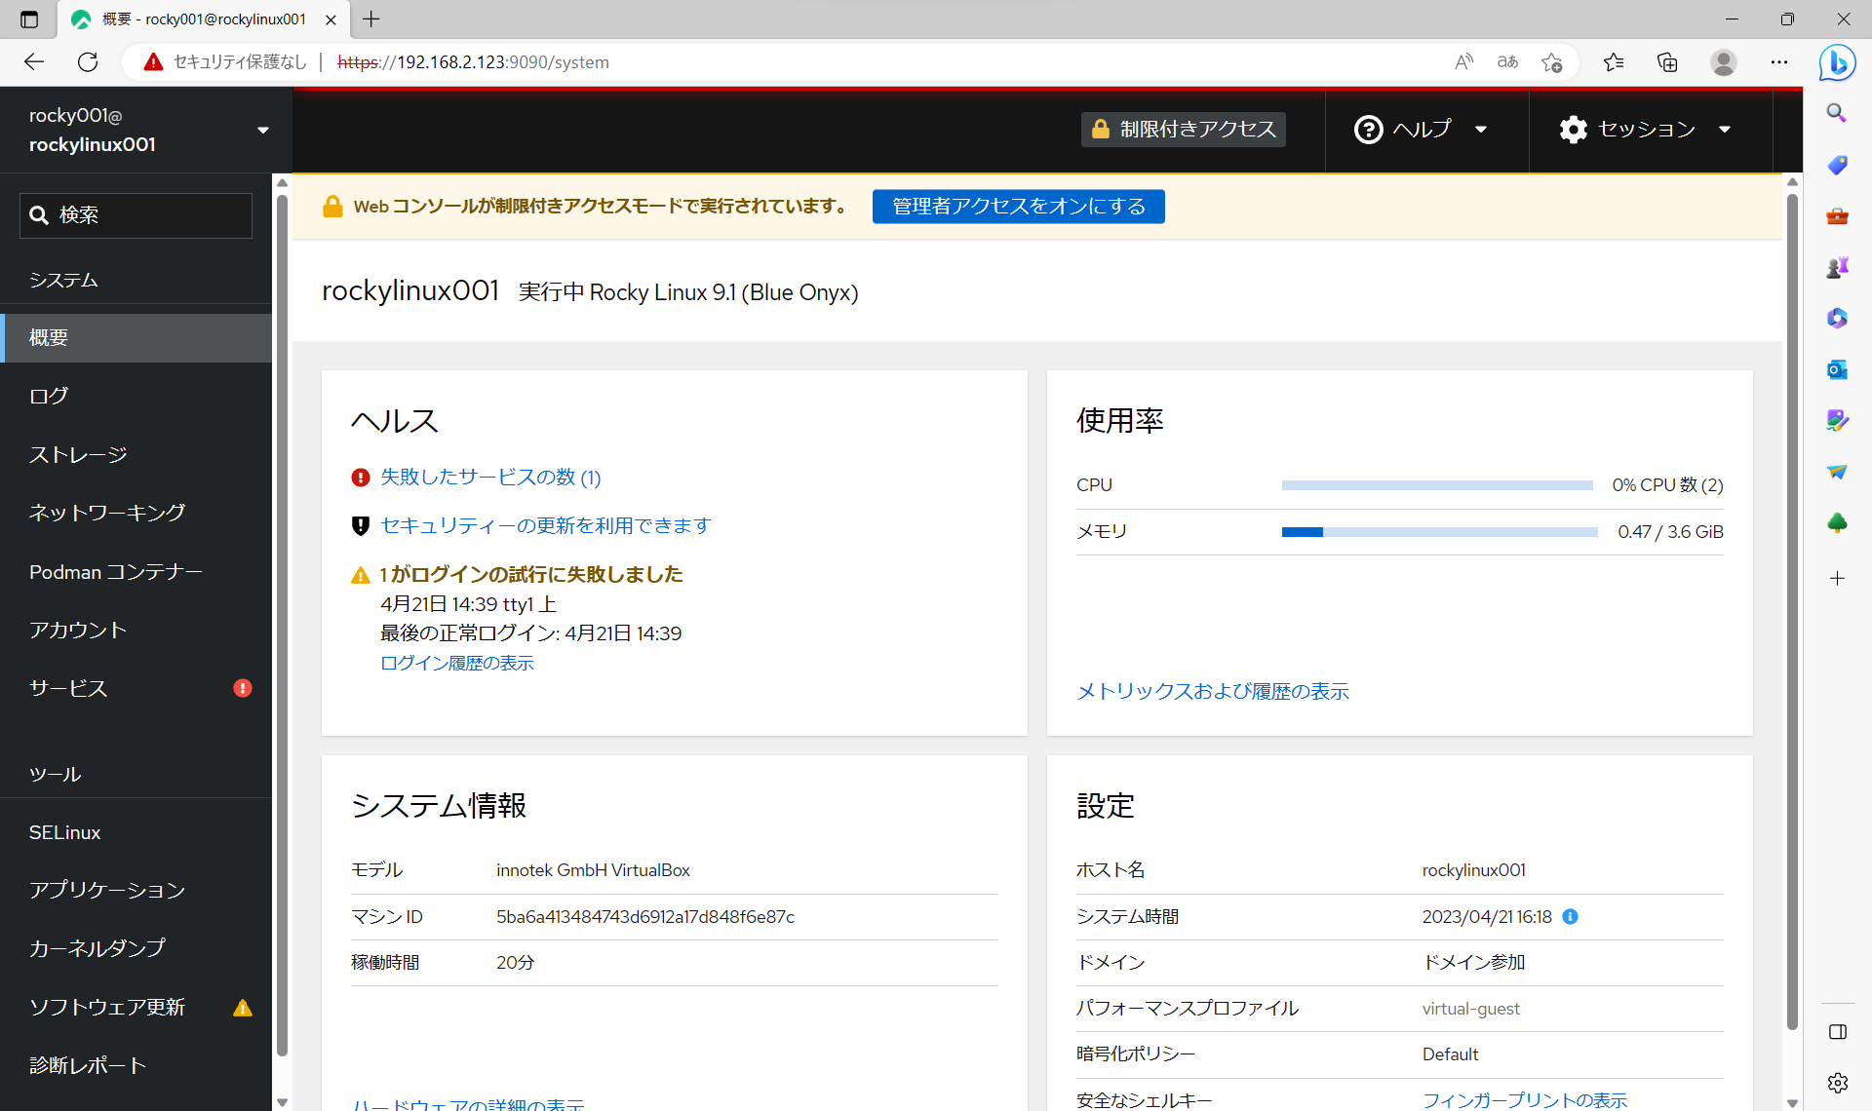Click the warning triangle beside ソフトウェア更新
The image size is (1872, 1111).
pyautogui.click(x=242, y=1007)
